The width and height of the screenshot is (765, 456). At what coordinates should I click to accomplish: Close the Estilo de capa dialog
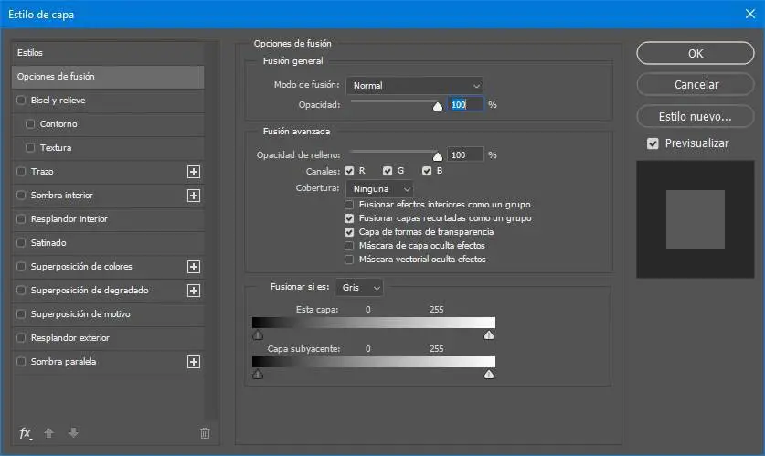point(750,14)
